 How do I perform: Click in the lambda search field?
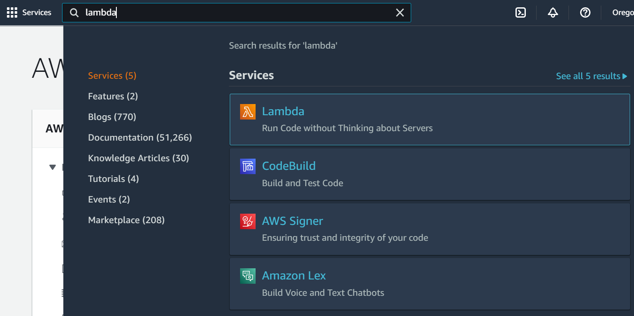tap(237, 13)
